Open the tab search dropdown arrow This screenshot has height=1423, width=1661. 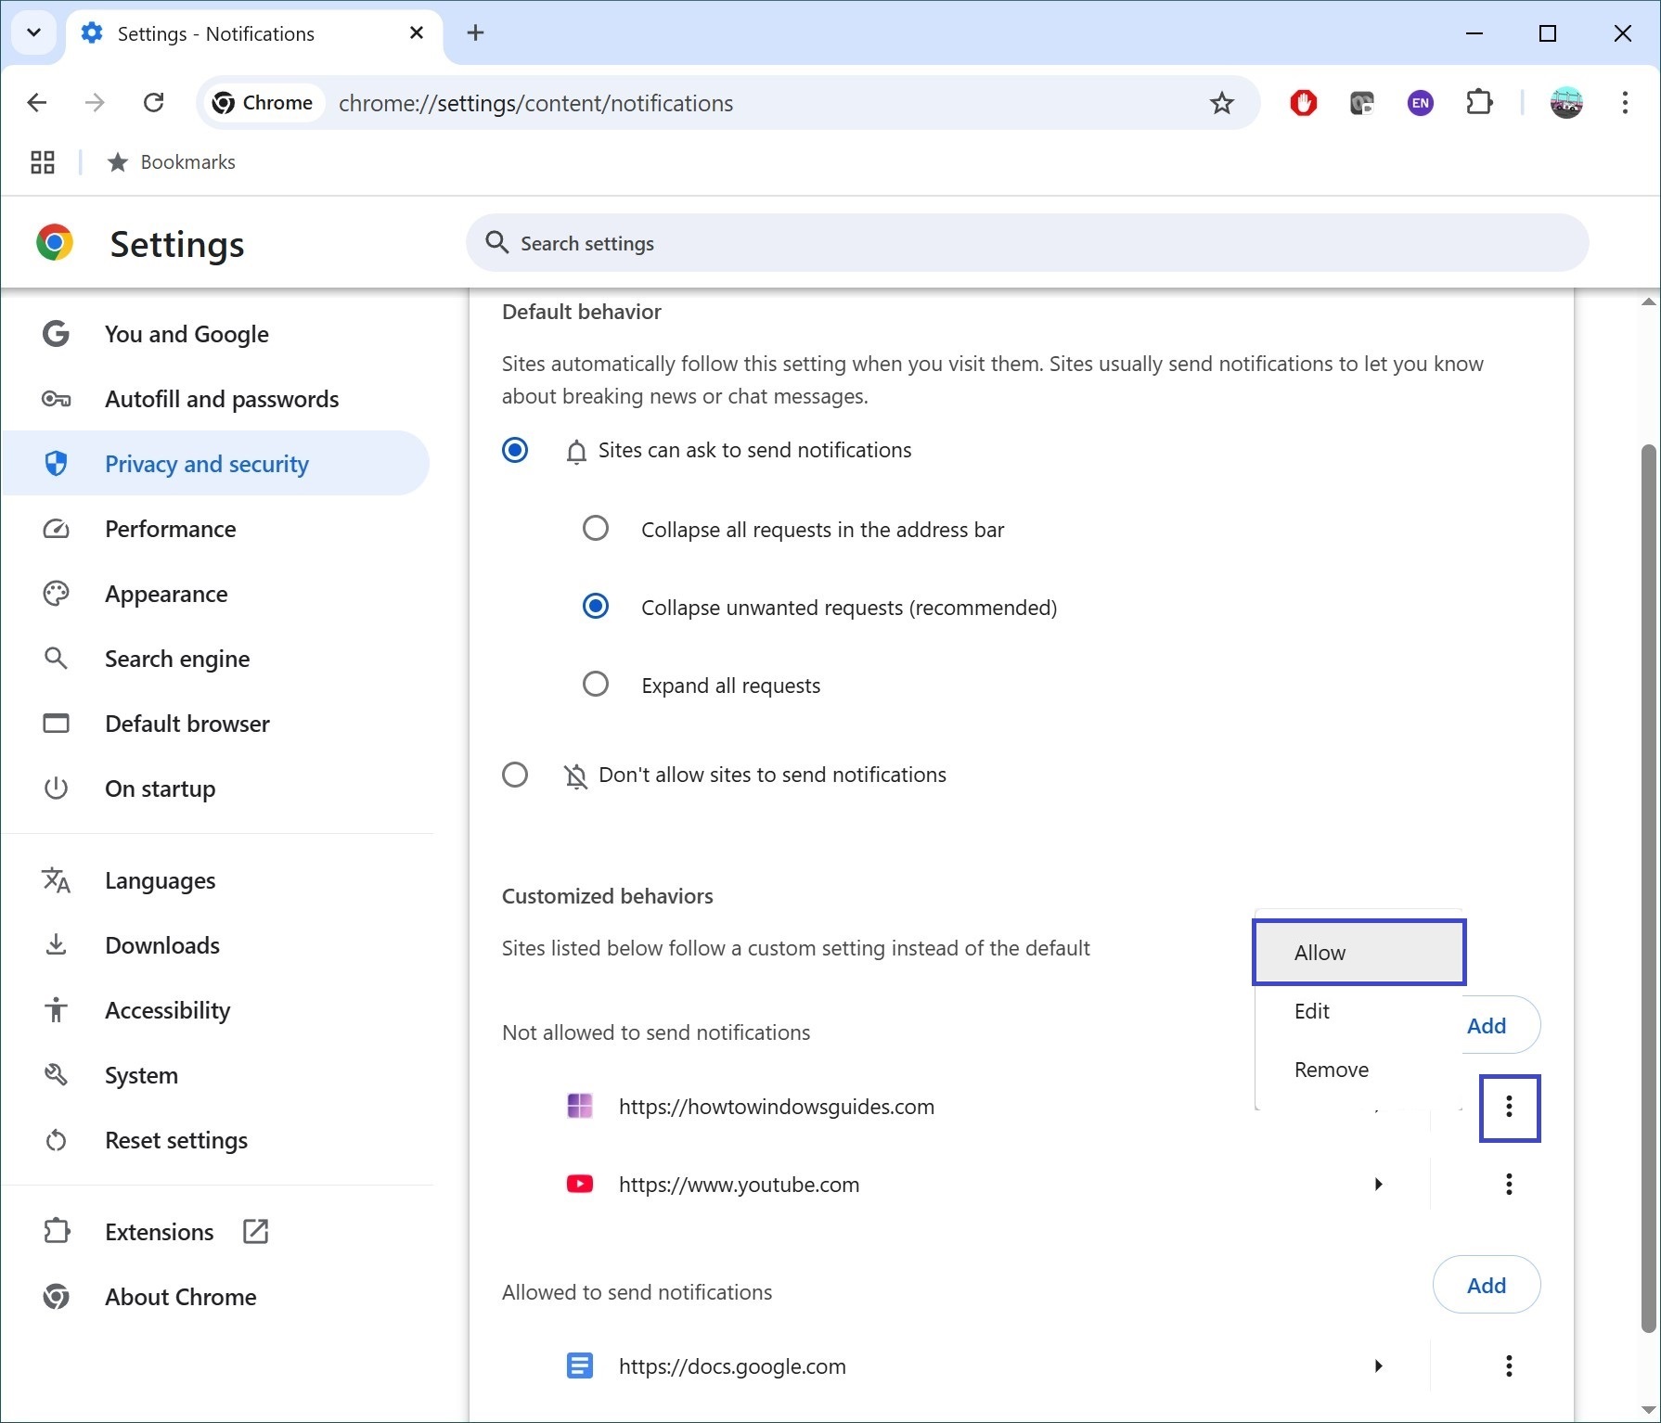pyautogui.click(x=34, y=33)
